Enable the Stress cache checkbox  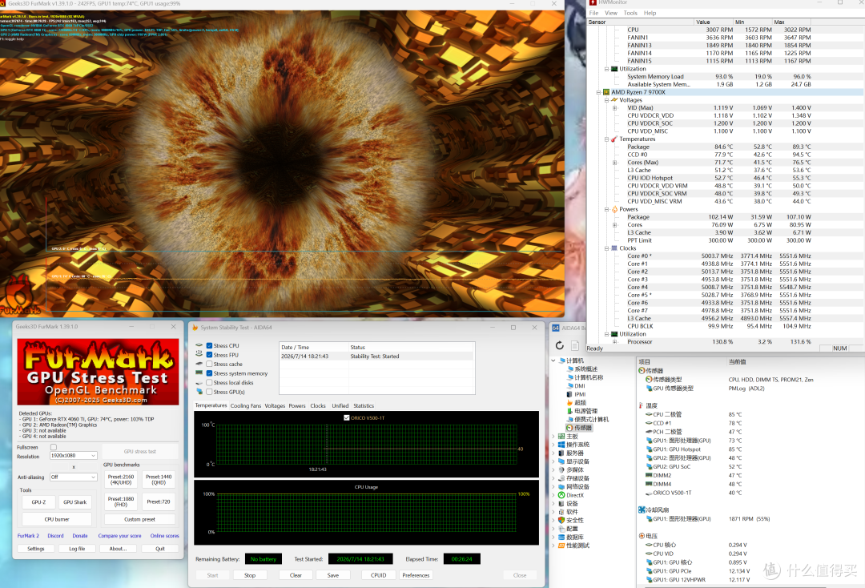point(209,364)
